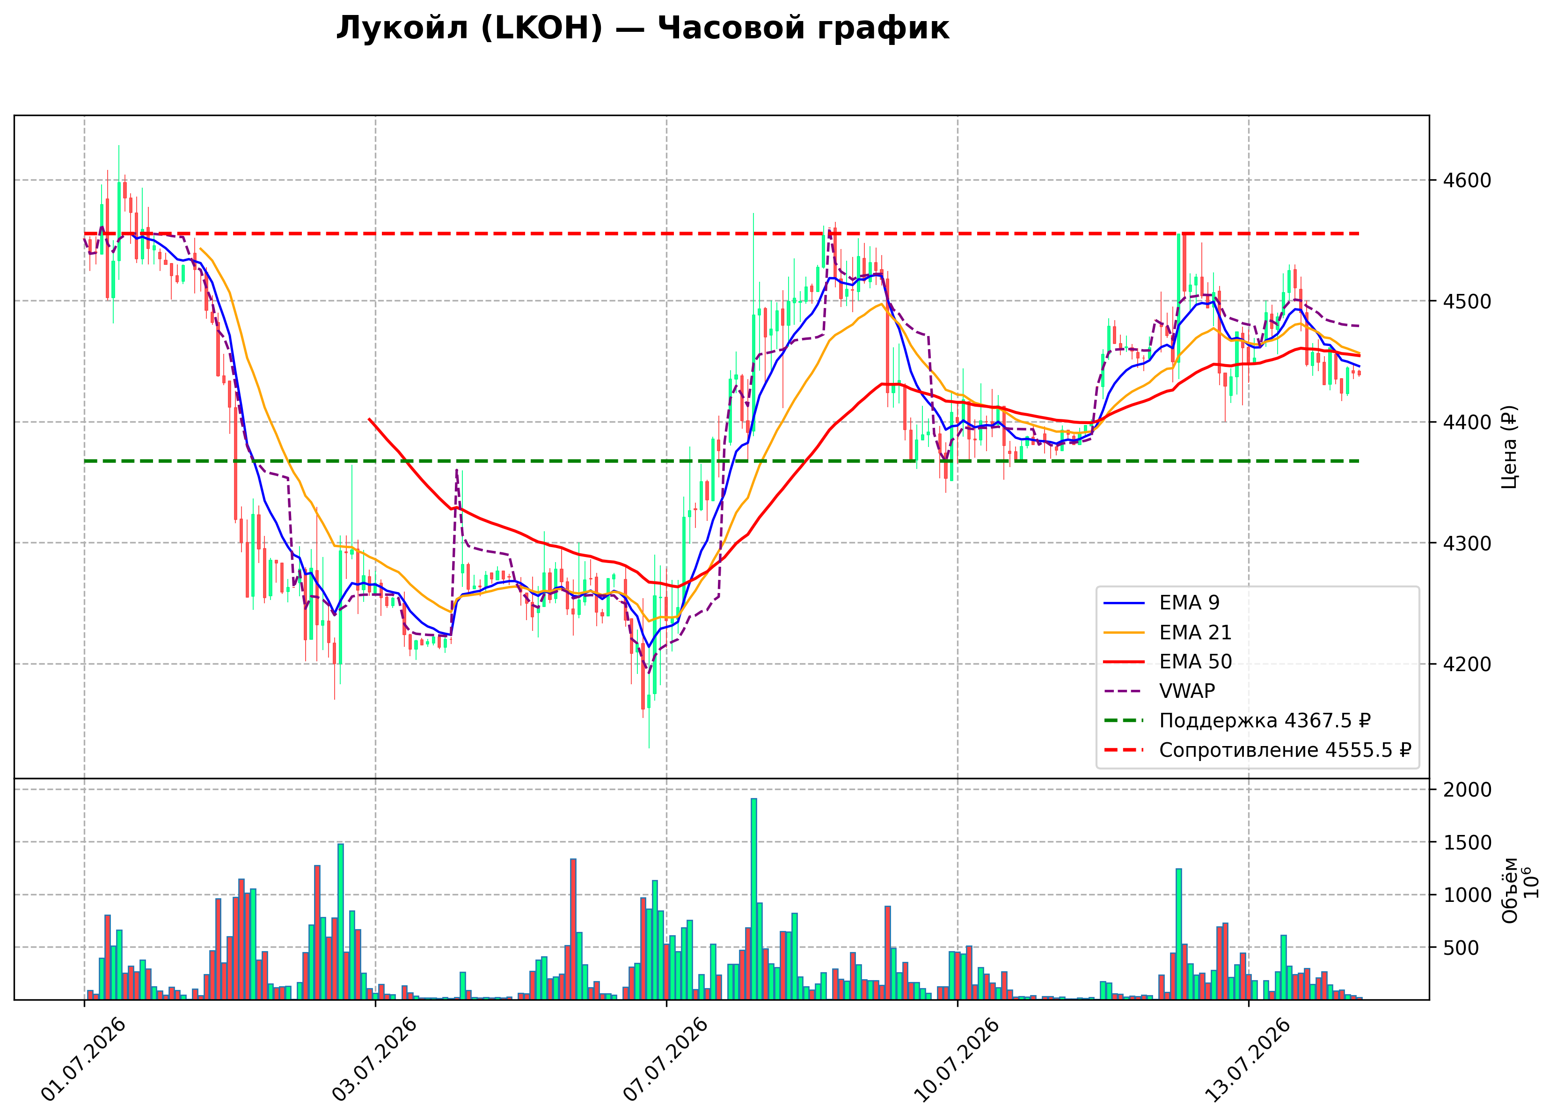Screen dimensions: 1557x1120
Task: Click the 'EMA 50' legend label
Action: (x=1195, y=662)
